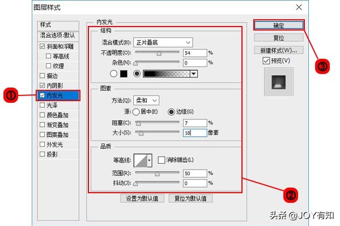
Task: Open the 等高线 contour thumbnail
Action: (x=141, y=160)
